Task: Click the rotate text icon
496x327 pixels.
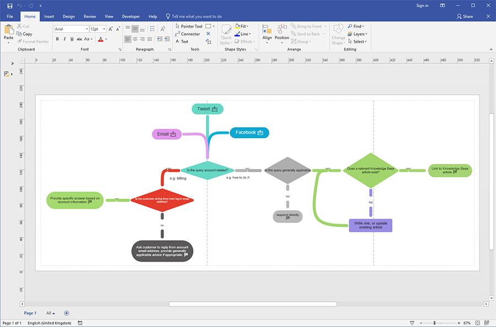Action: (163, 29)
